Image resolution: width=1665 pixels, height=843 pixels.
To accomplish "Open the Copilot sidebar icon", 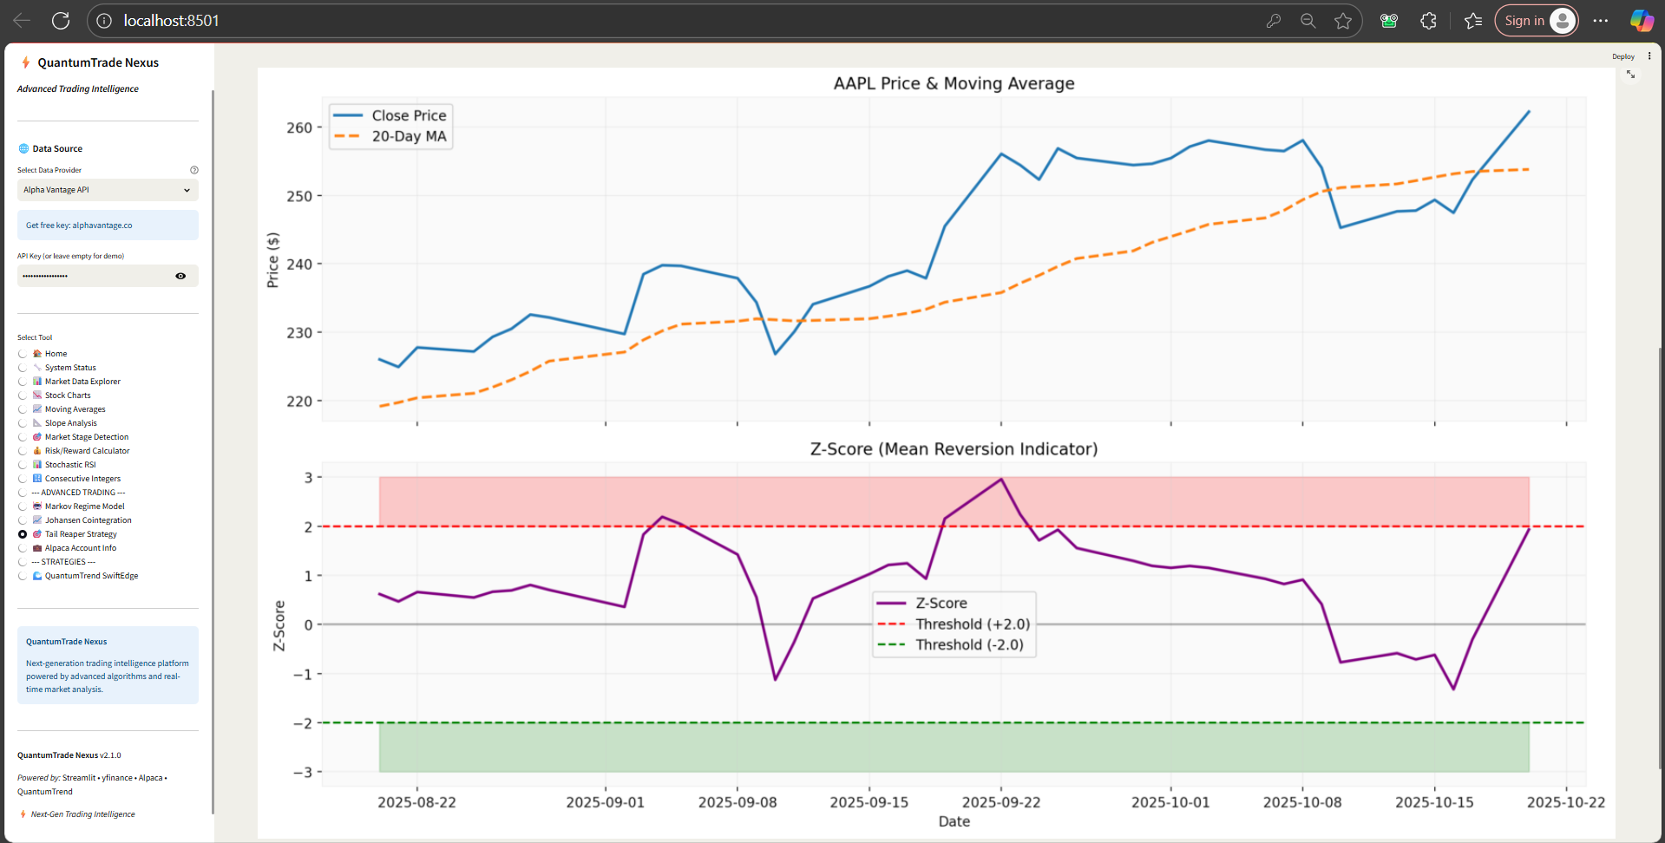I will (1641, 21).
